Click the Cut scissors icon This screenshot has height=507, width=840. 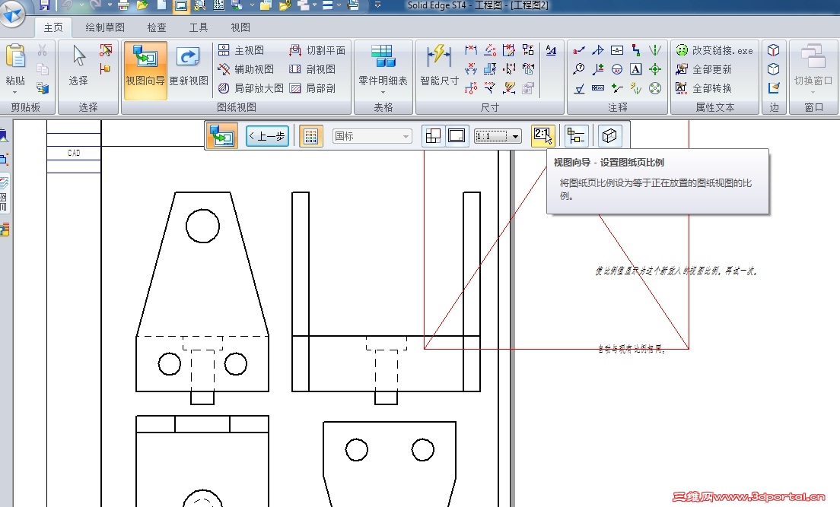point(43,50)
